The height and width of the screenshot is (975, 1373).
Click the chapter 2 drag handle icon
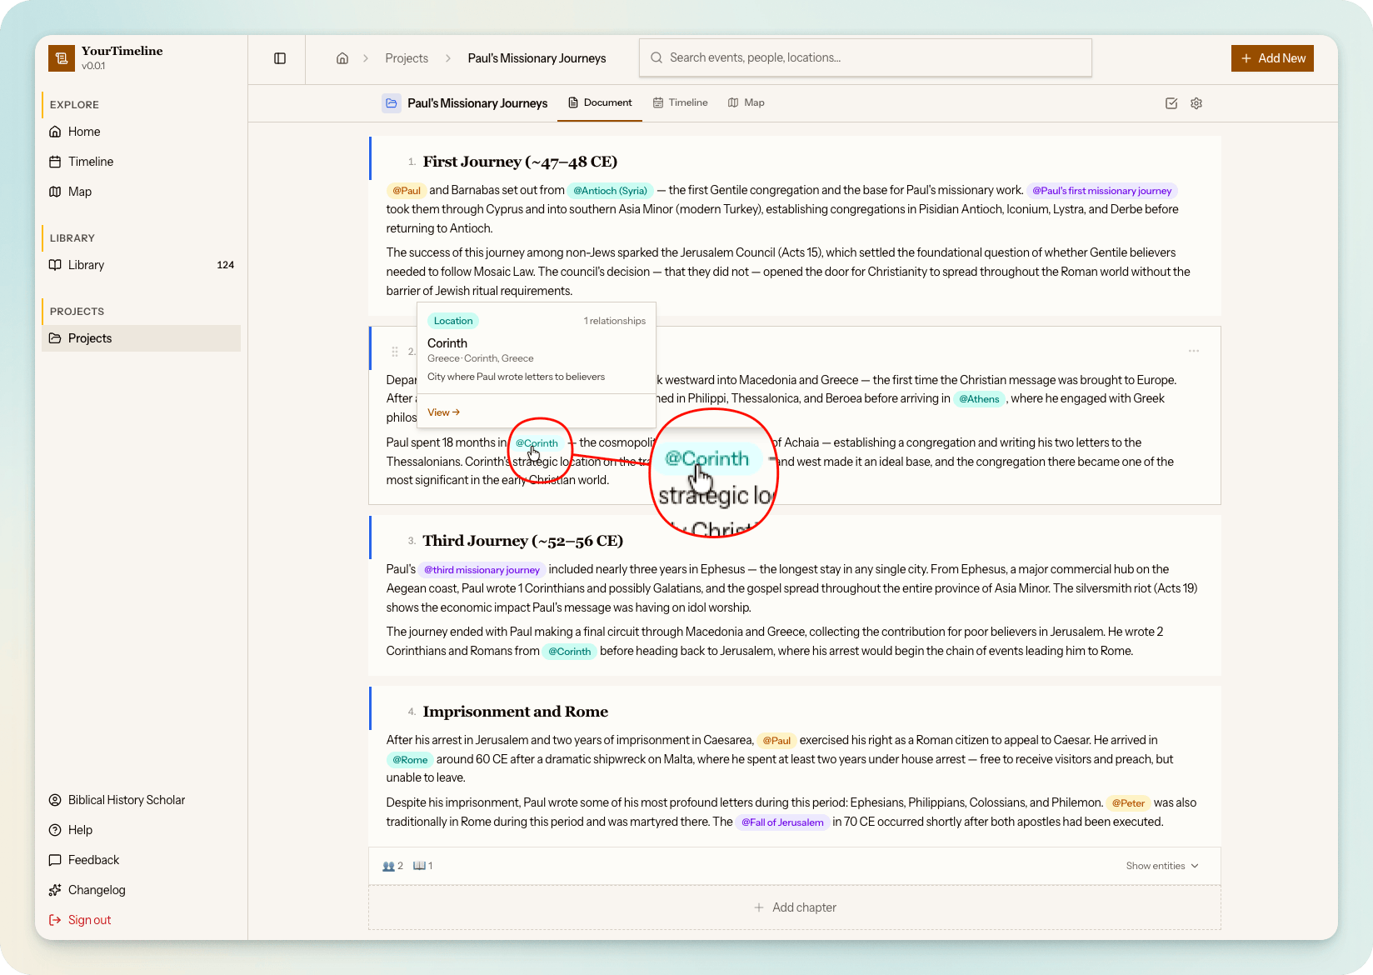tap(395, 352)
